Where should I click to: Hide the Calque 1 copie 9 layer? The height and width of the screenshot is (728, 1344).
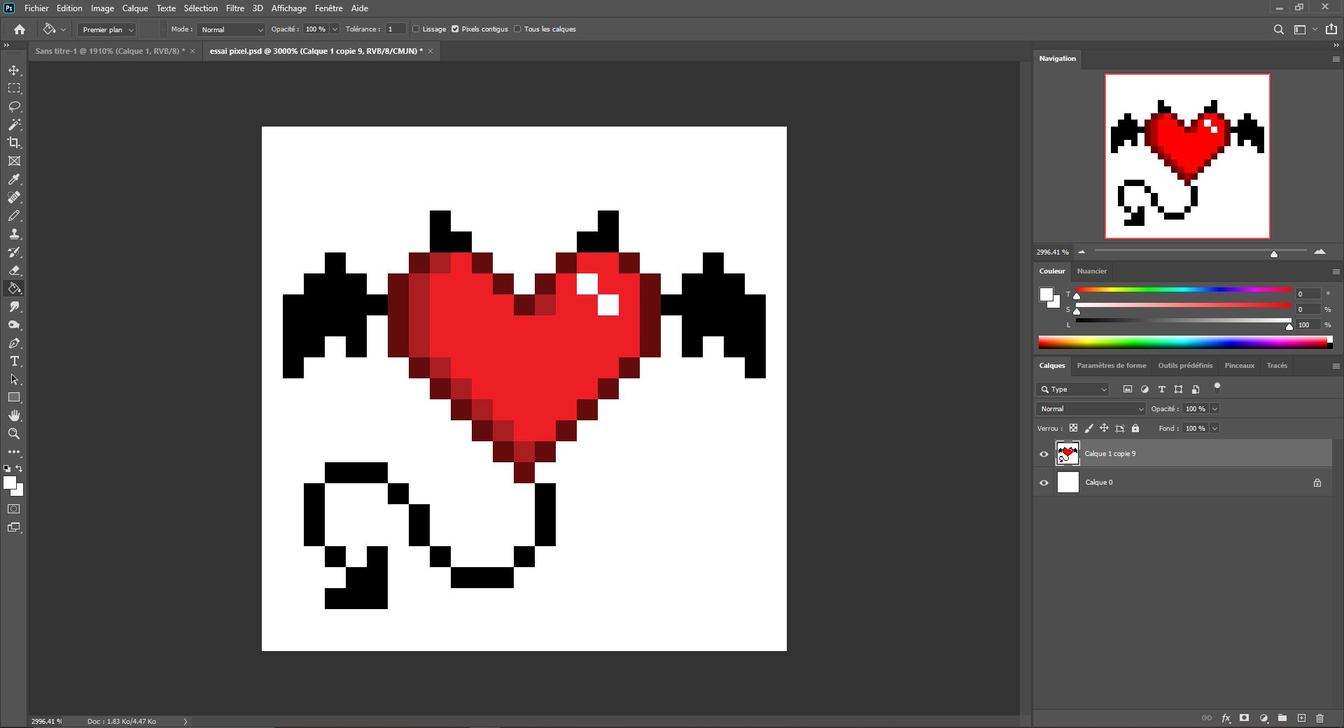pyautogui.click(x=1044, y=454)
